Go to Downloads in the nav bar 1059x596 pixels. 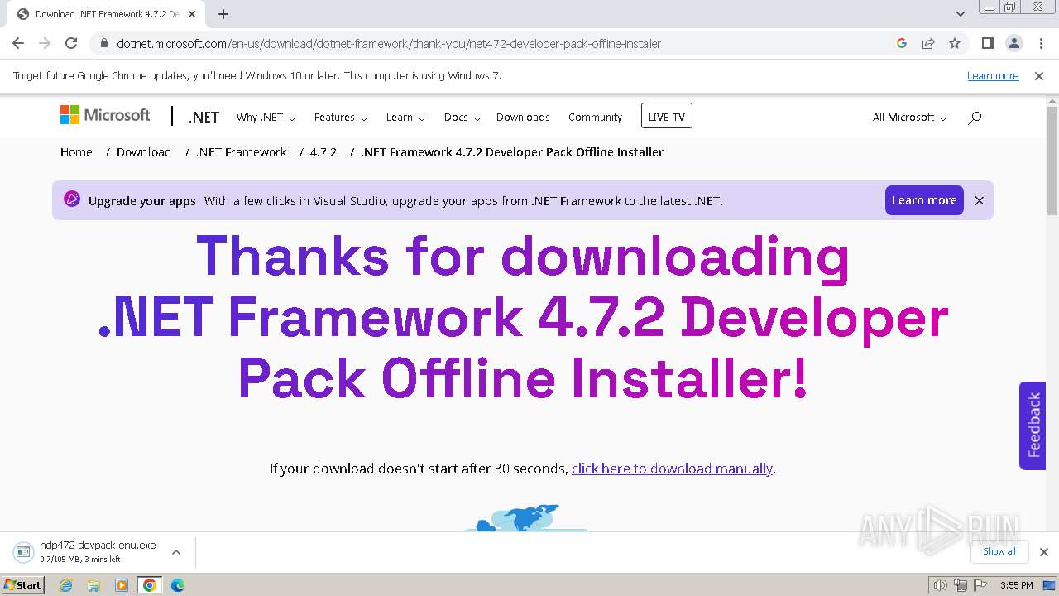[x=523, y=118]
